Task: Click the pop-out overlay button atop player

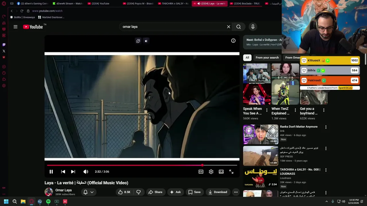Action: pyautogui.click(x=138, y=41)
